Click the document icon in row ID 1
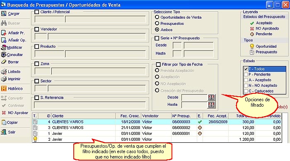Screen dimensions: 290x161 coord(35,133)
